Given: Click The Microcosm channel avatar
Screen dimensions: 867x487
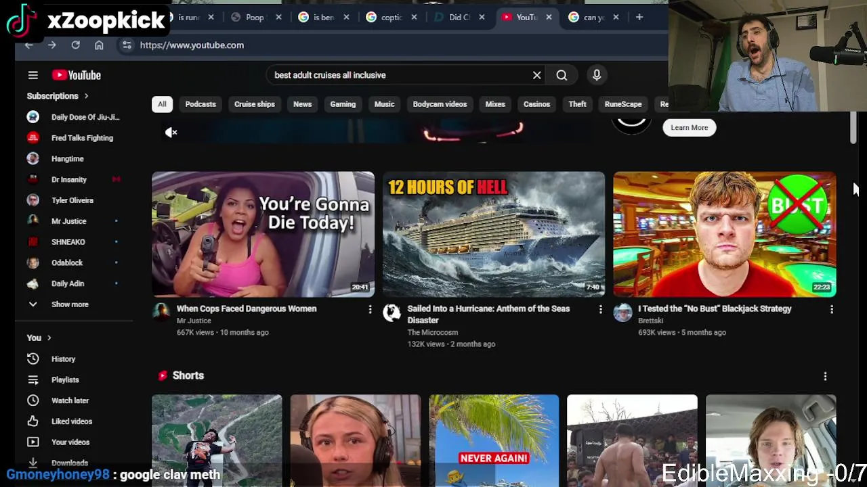Looking at the screenshot, I should pos(392,312).
